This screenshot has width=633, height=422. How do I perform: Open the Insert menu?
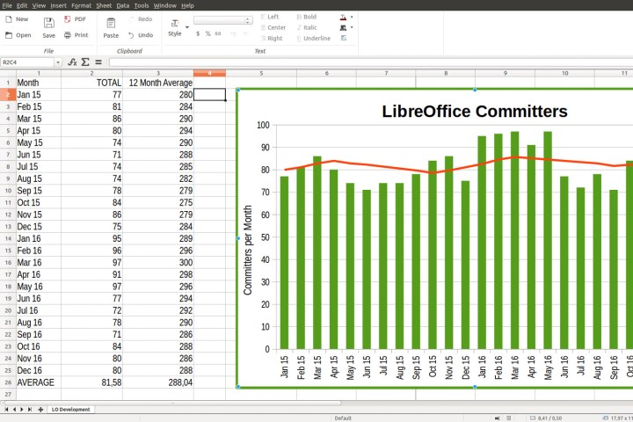pos(59,5)
